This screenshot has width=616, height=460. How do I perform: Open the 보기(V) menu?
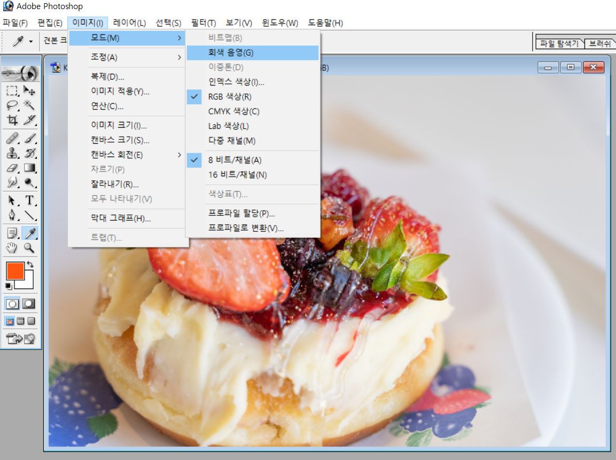click(x=239, y=23)
